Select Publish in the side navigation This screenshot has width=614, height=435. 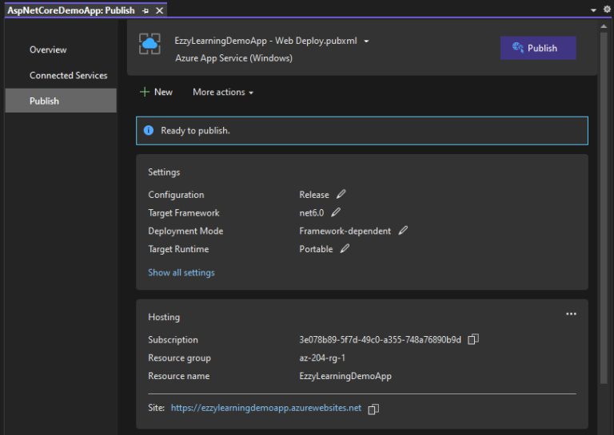click(61, 101)
